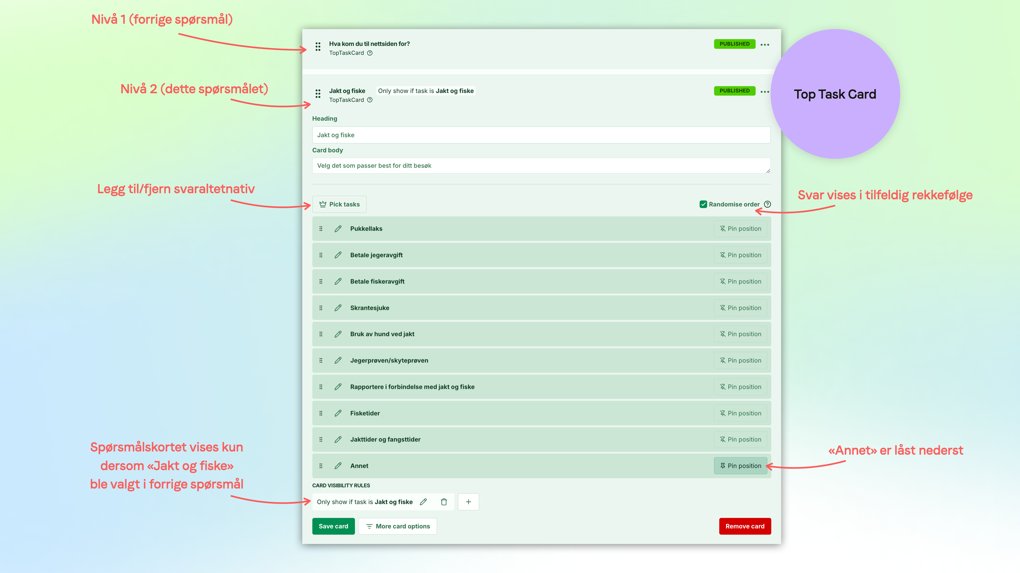Click the Heading input with Jakt og fiske
The image size is (1020, 573).
541,135
